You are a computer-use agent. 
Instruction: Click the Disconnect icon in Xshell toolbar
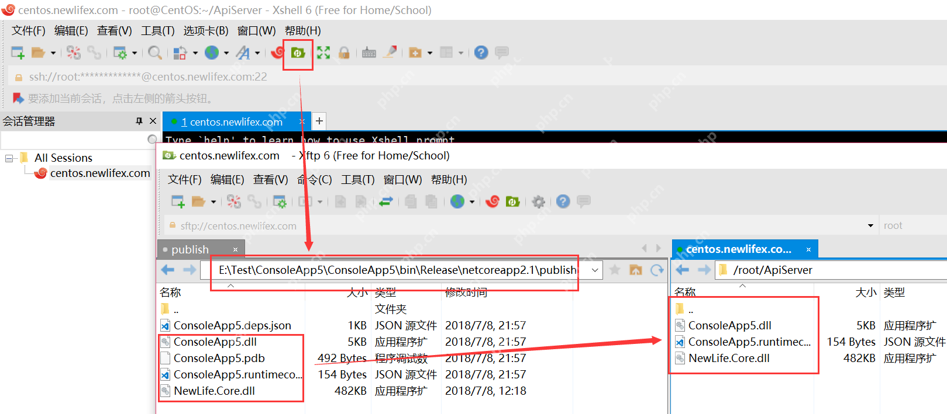[73, 53]
